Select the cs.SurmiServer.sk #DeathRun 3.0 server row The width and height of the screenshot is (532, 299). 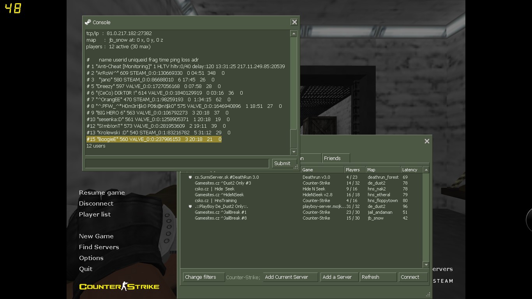[x=301, y=177]
